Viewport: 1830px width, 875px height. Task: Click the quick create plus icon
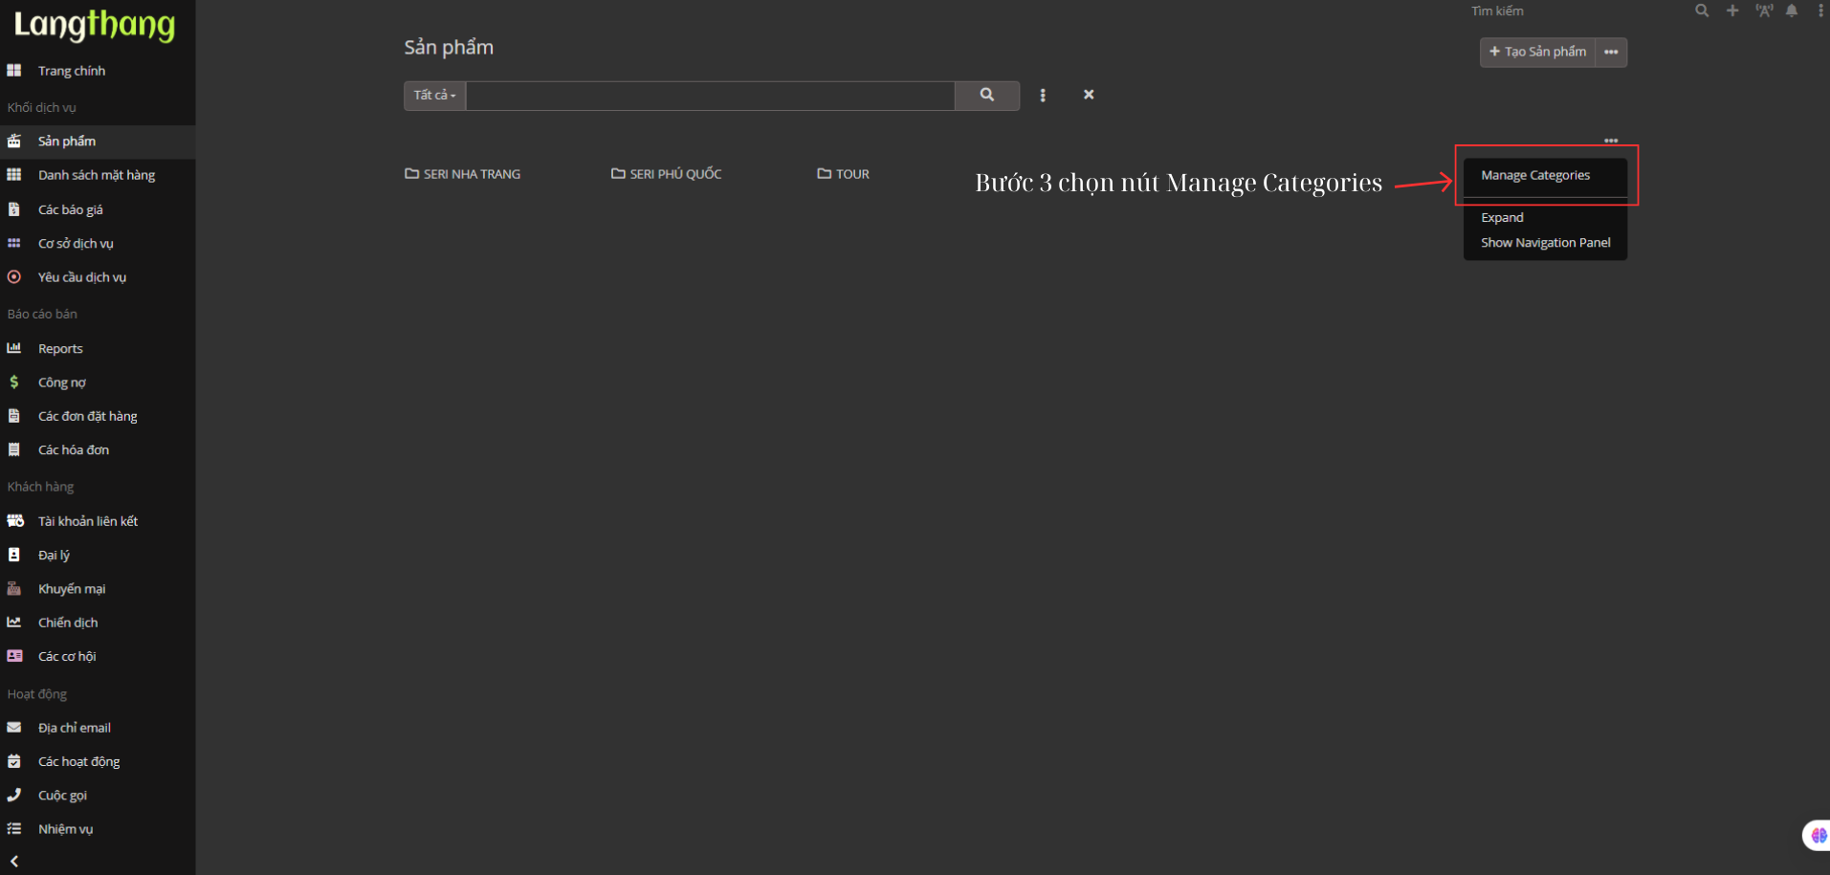(x=1732, y=11)
